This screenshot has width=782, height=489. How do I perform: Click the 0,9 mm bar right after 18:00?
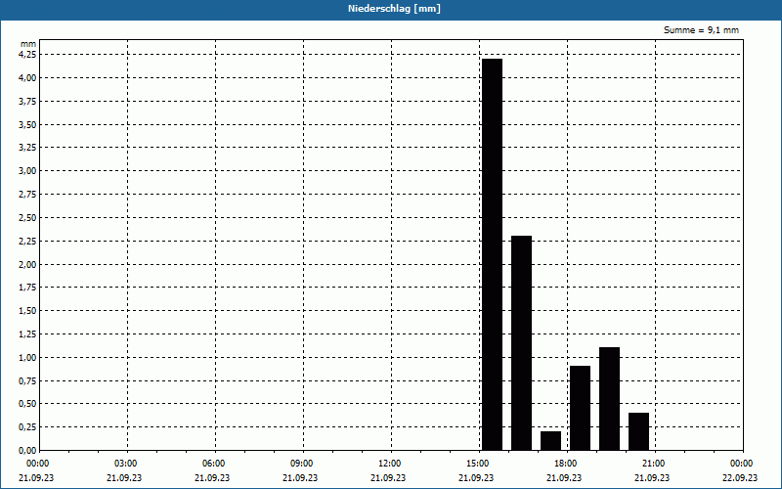(x=580, y=408)
